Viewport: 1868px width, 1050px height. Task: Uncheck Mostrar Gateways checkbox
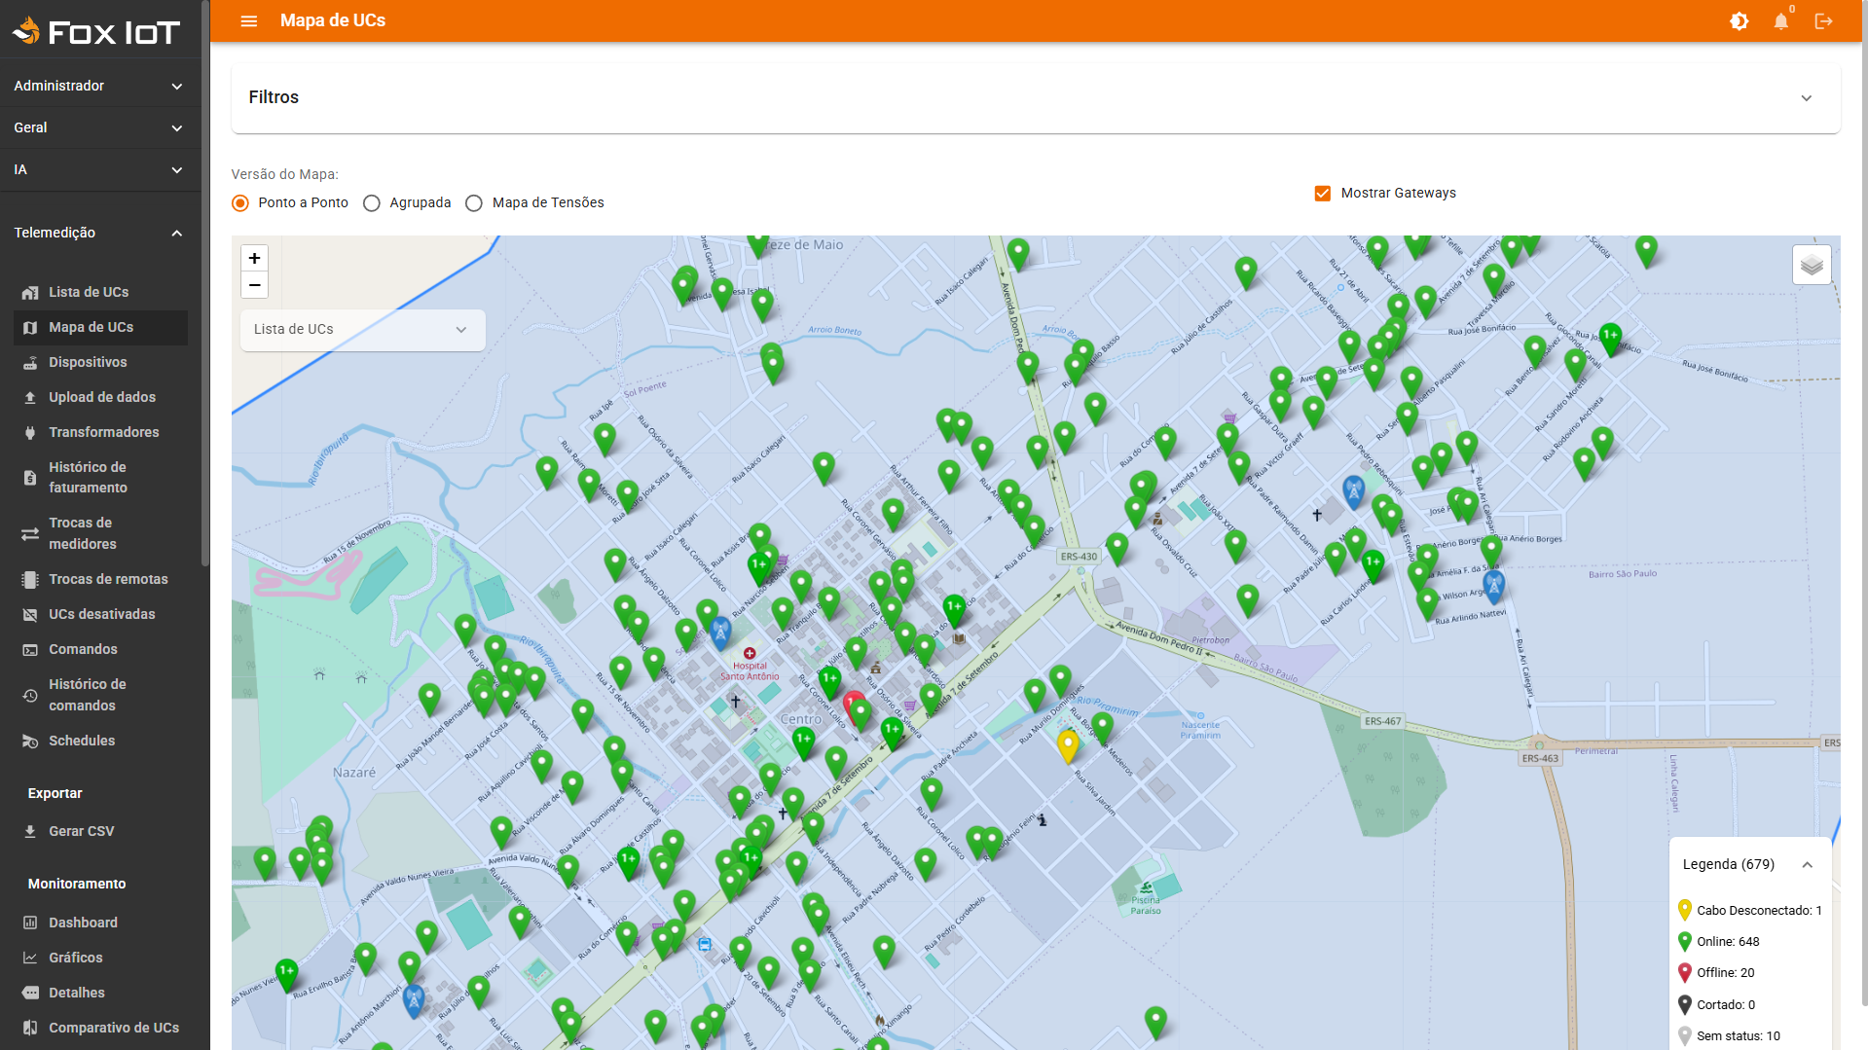[x=1322, y=193]
